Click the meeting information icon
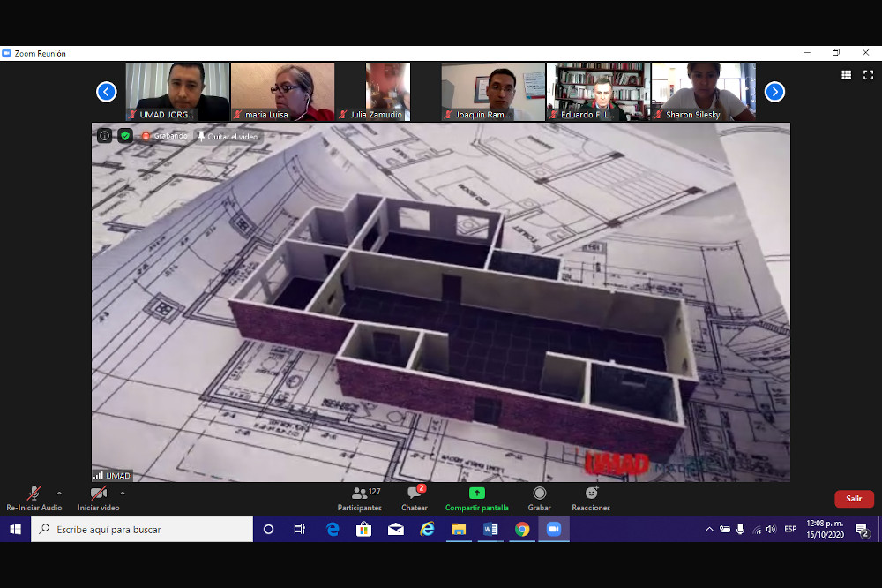 (104, 136)
